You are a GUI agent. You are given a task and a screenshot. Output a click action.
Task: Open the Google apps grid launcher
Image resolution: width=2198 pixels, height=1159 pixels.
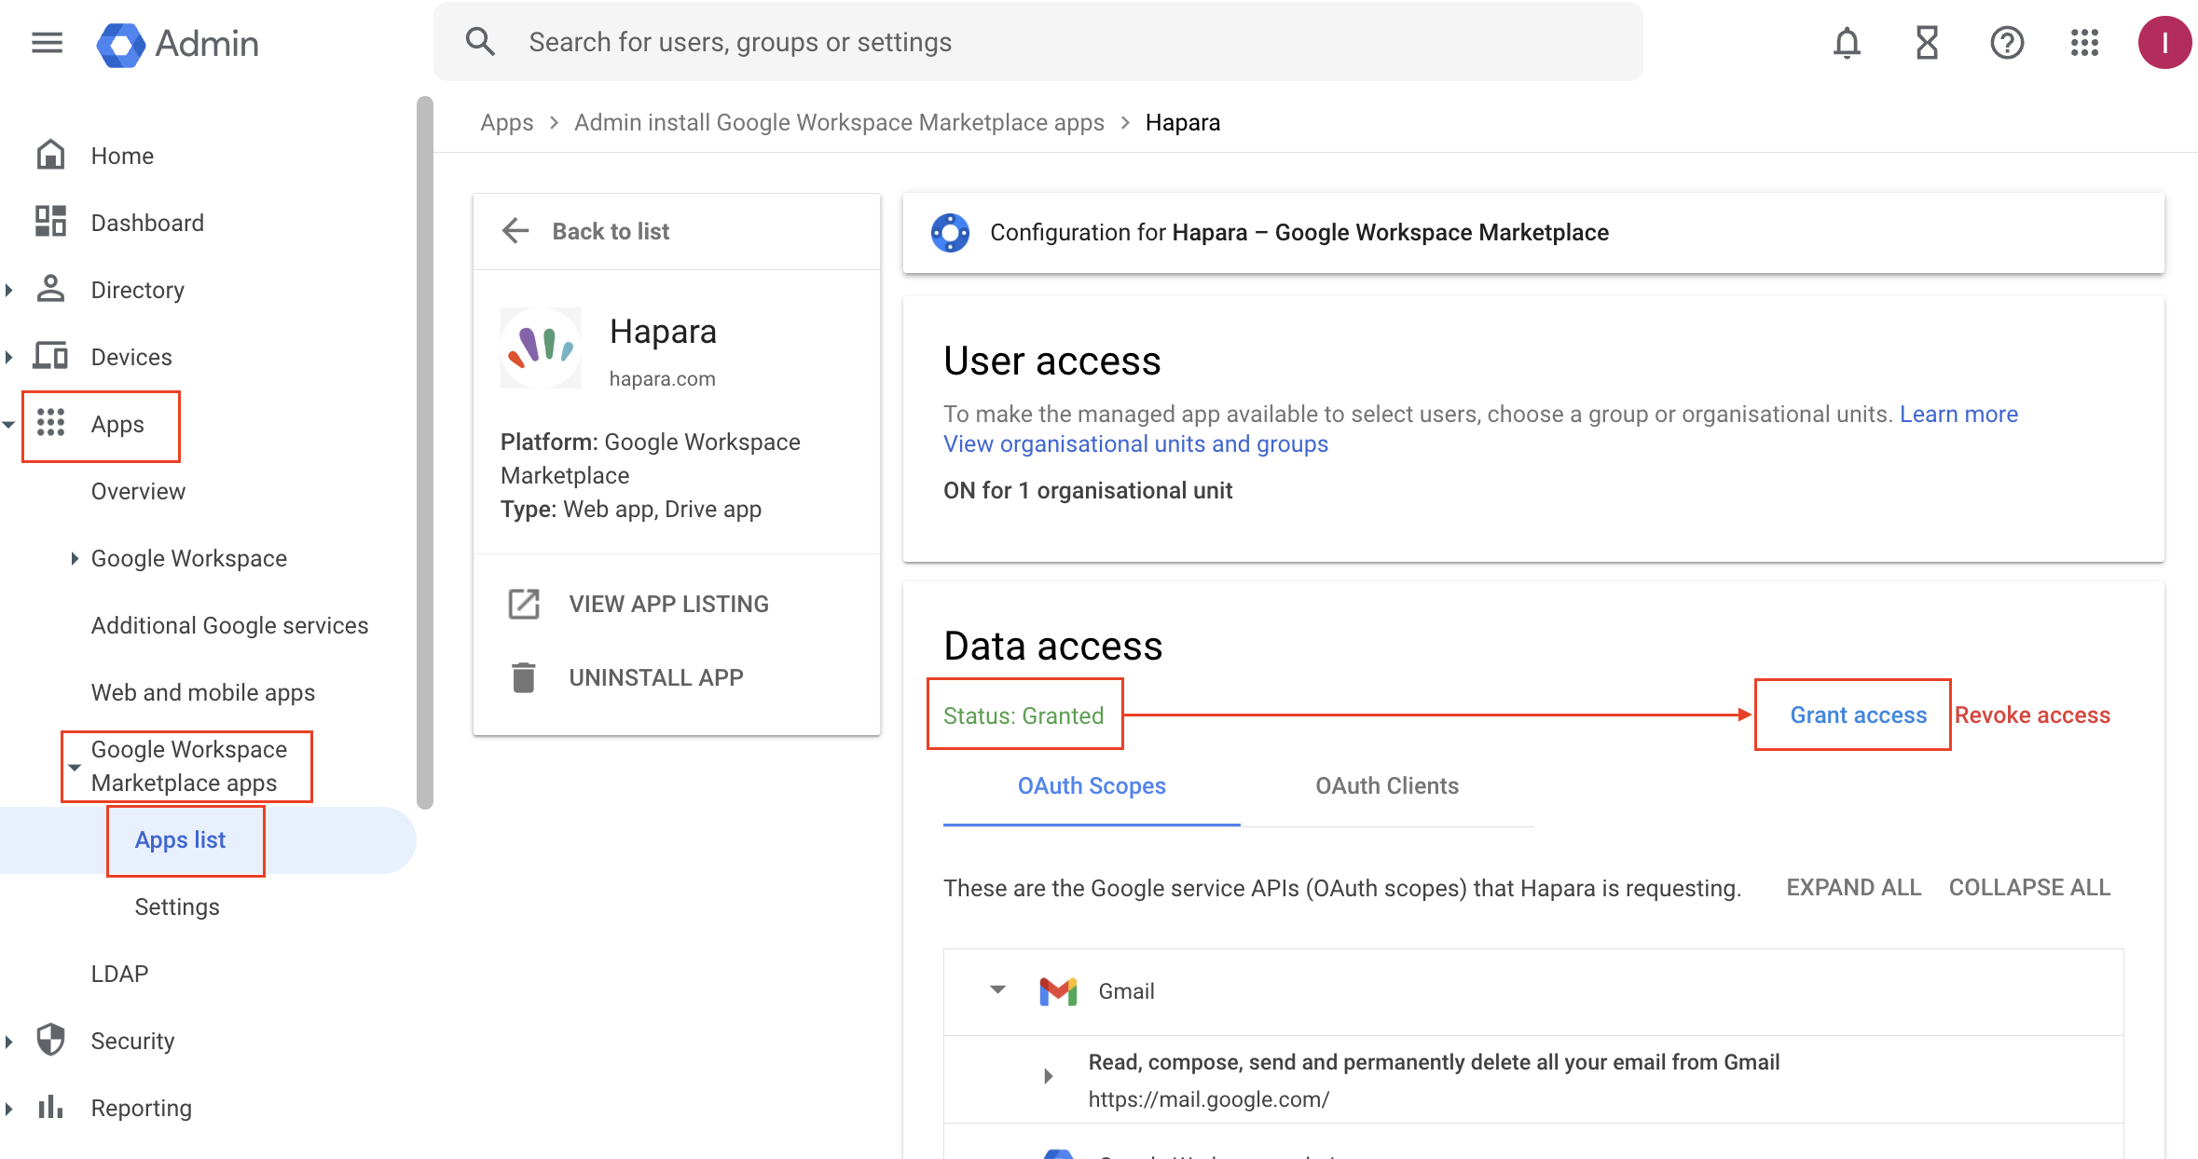(2084, 43)
